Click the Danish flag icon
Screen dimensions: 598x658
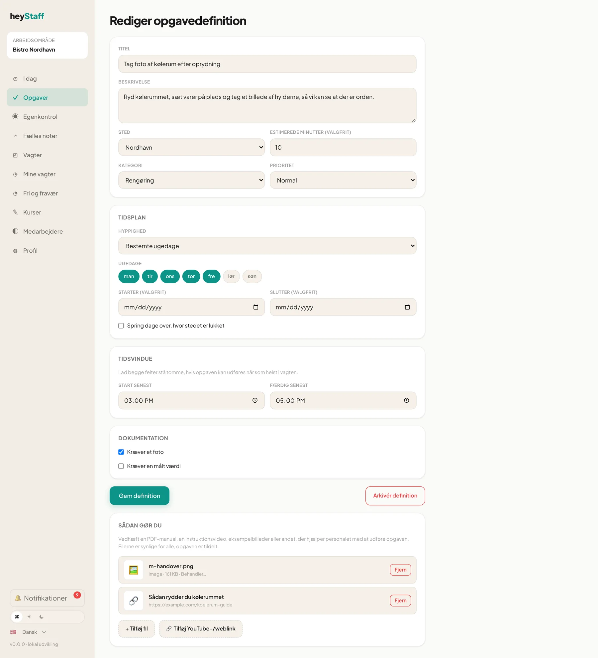coord(13,632)
